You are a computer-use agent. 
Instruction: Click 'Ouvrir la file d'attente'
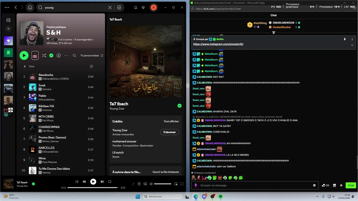point(166,172)
